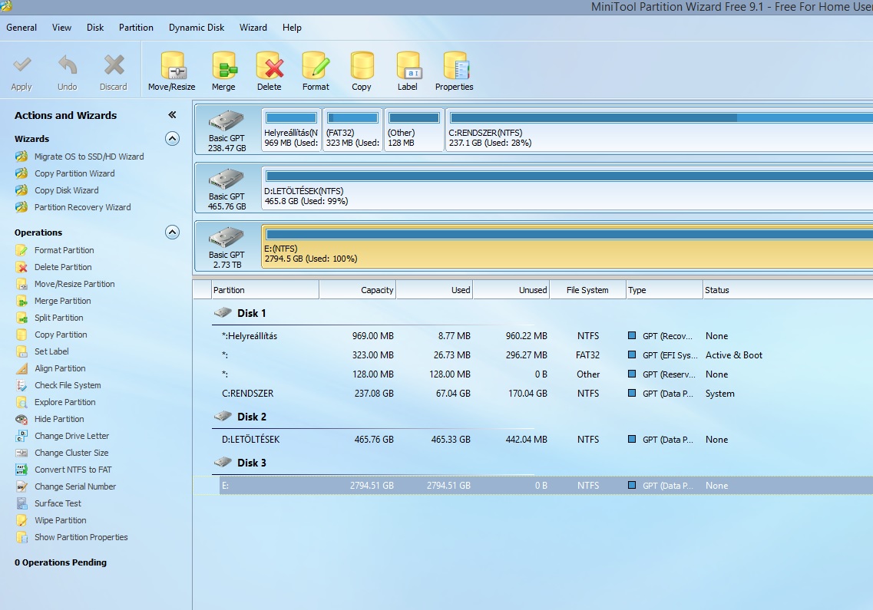The image size is (873, 610).
Task: Collapse the Wizards section
Action: (173, 139)
